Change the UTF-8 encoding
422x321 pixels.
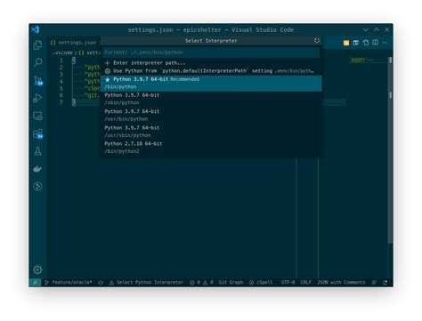pos(288,283)
